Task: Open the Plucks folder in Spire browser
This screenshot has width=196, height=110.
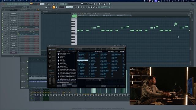Action: 62,64
